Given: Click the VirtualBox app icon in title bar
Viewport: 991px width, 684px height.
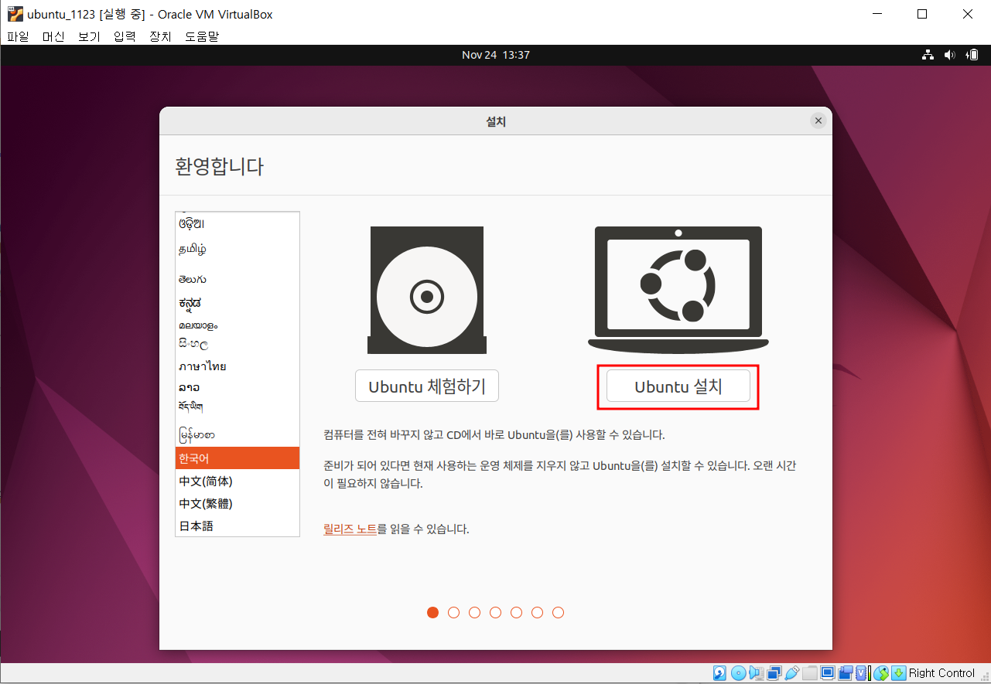Looking at the screenshot, I should click(x=15, y=14).
